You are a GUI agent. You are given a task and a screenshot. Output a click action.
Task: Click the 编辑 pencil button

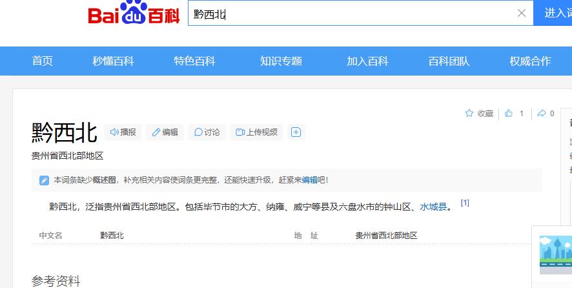click(x=165, y=132)
